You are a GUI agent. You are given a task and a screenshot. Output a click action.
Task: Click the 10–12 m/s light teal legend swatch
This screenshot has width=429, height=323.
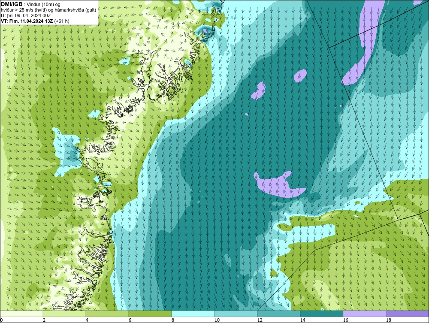click(236, 314)
